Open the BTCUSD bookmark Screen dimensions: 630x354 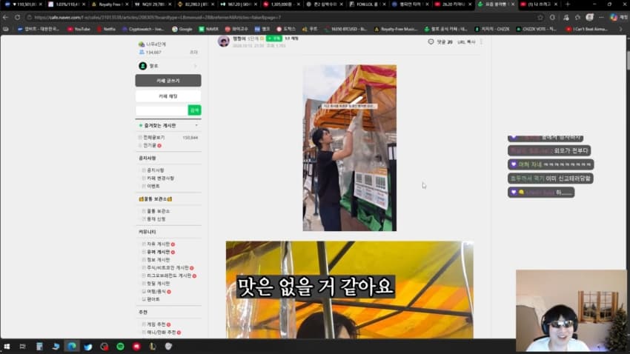tap(345, 29)
